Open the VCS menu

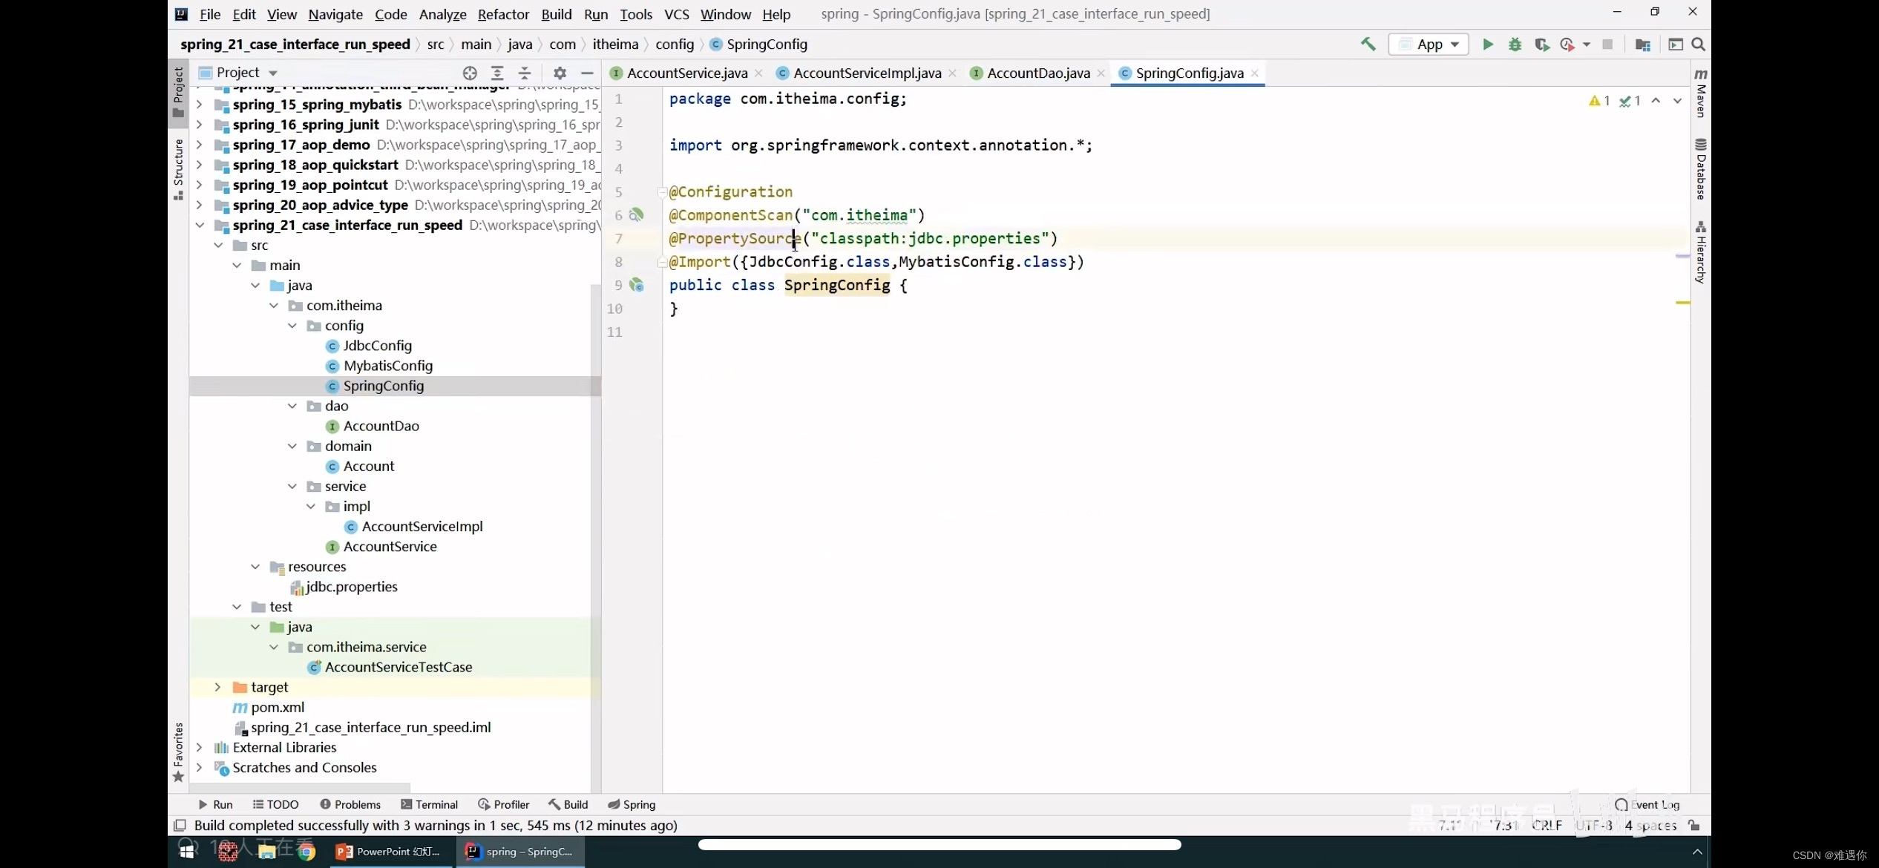(676, 14)
